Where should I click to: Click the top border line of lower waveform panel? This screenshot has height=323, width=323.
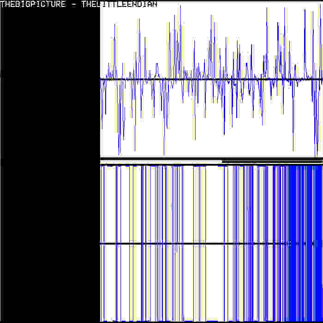coord(211,165)
